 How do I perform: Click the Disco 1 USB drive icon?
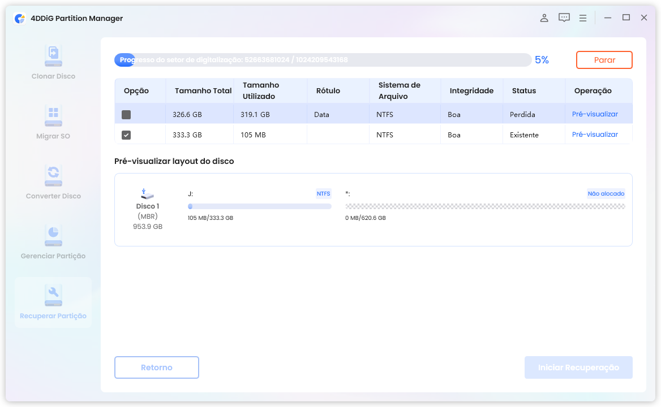(147, 194)
